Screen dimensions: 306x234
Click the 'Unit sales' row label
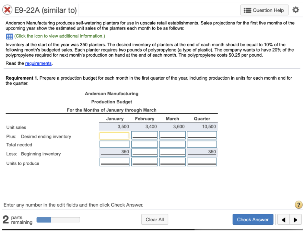16,127
